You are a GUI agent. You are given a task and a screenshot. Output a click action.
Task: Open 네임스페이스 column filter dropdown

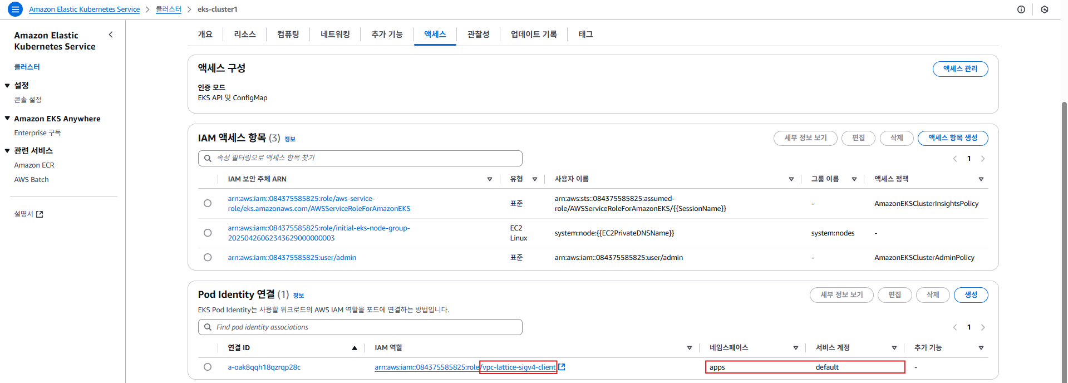(x=796, y=348)
